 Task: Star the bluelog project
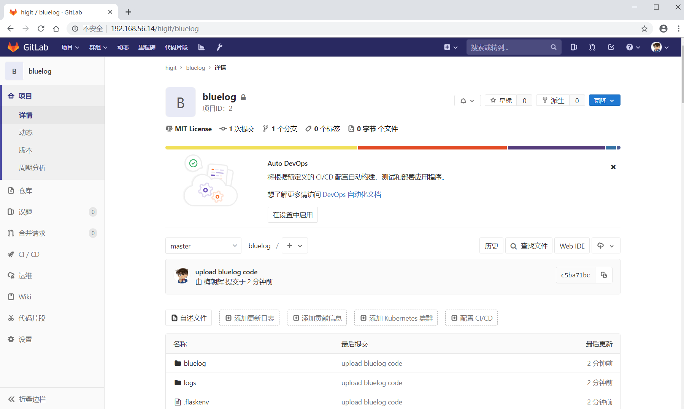[x=501, y=101]
